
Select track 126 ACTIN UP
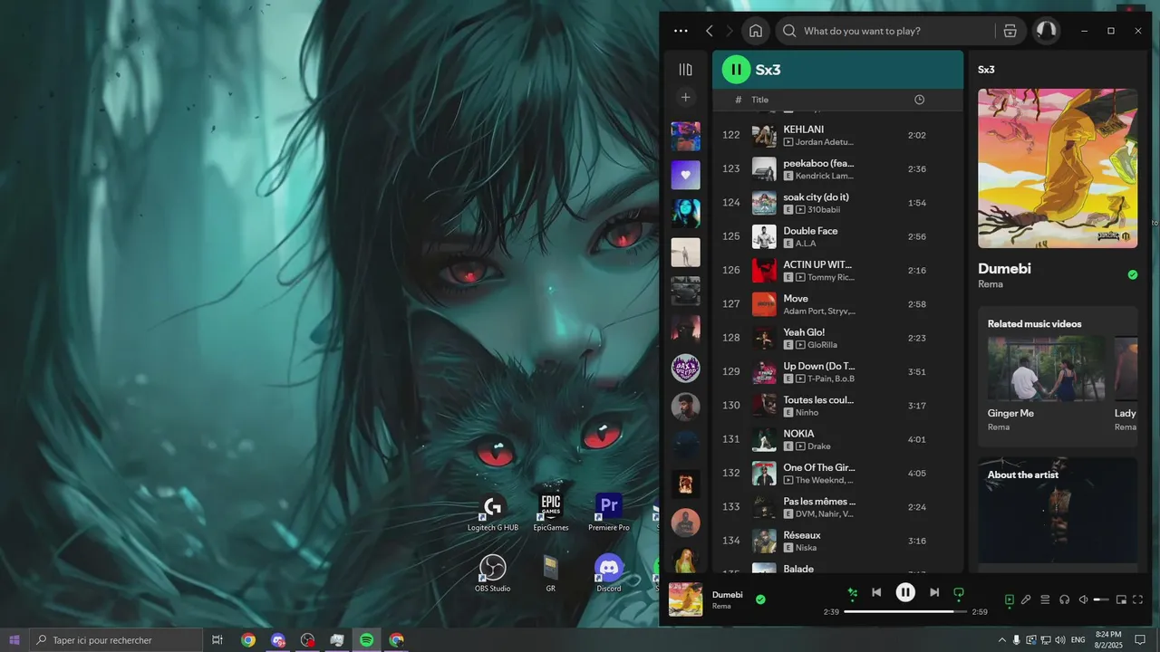[x=837, y=271]
